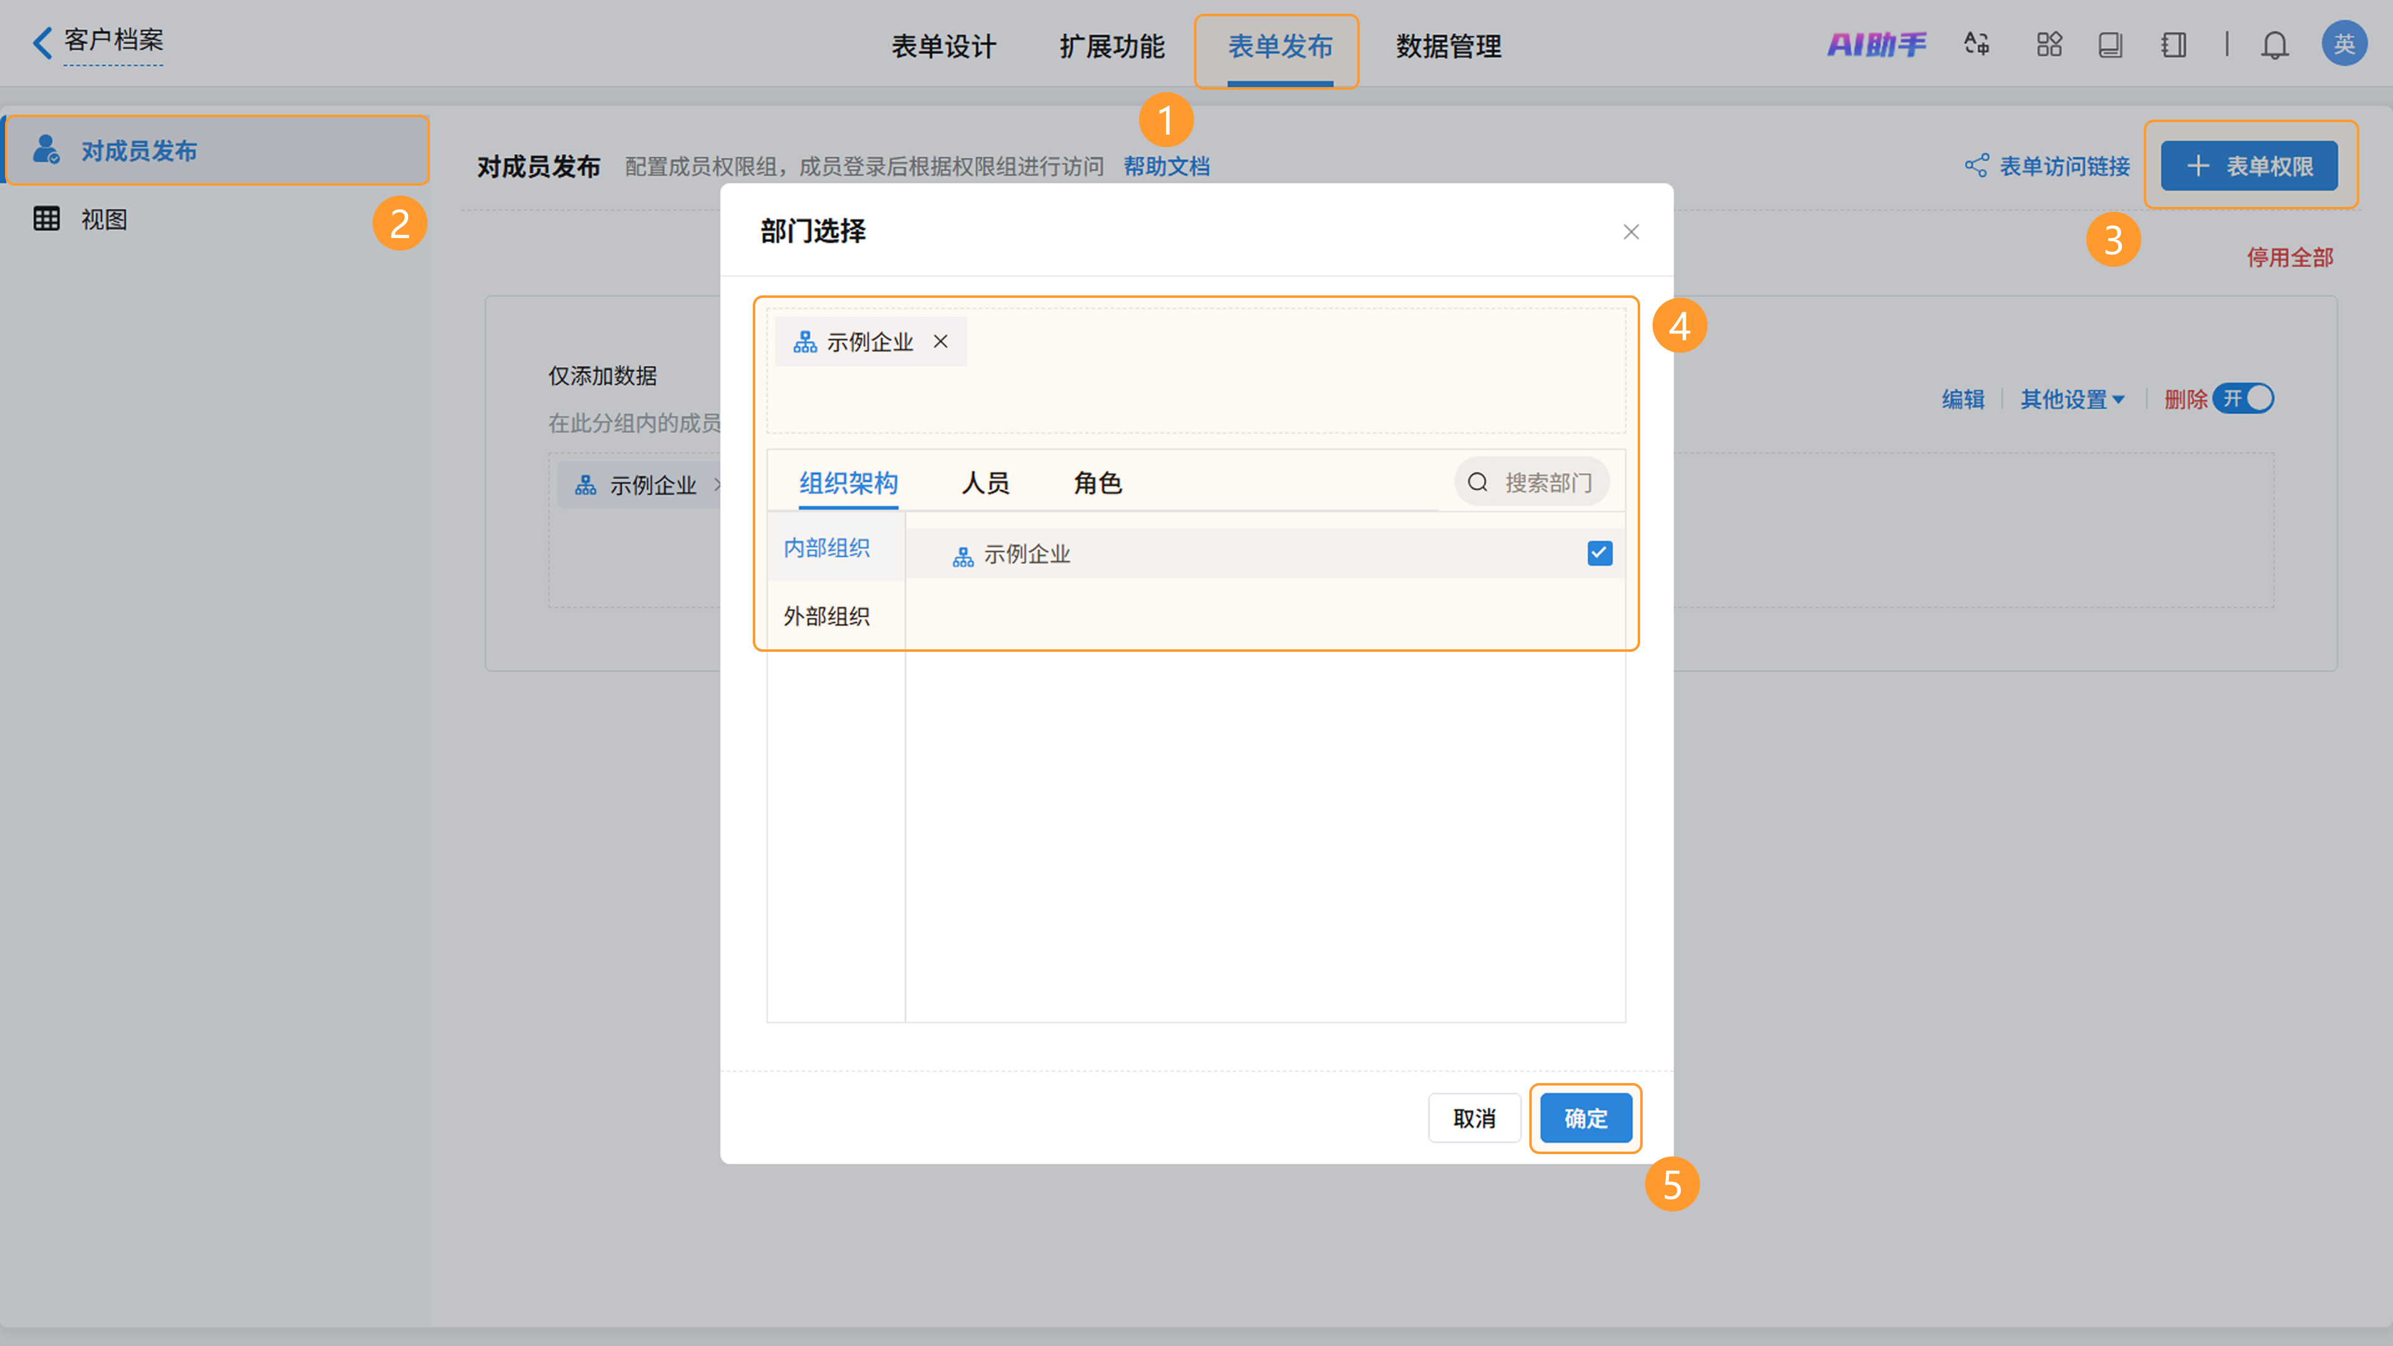Click the back arrow next to 客户档案
The height and width of the screenshot is (1346, 2393).
tap(42, 43)
